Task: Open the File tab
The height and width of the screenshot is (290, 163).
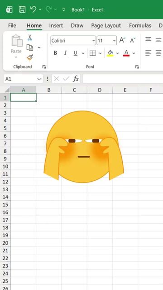Action: pyautogui.click(x=12, y=25)
